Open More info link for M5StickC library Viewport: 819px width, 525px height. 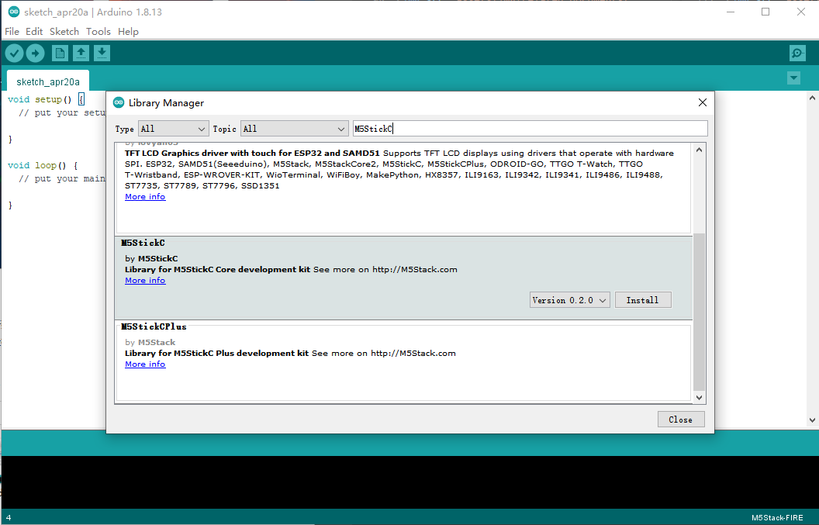[145, 280]
